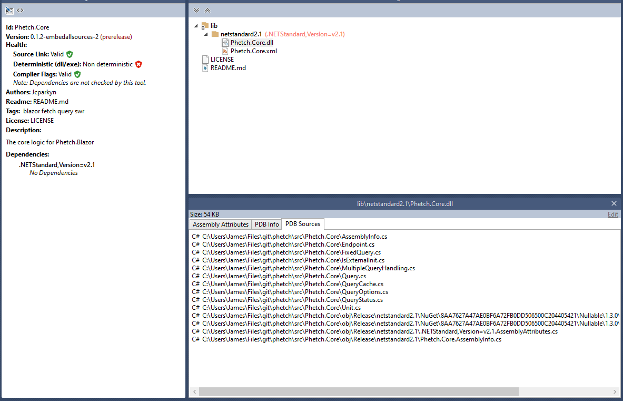Screen dimensions: 623x401
Task: Click the Edit link in file viewer
Action: (x=612, y=214)
